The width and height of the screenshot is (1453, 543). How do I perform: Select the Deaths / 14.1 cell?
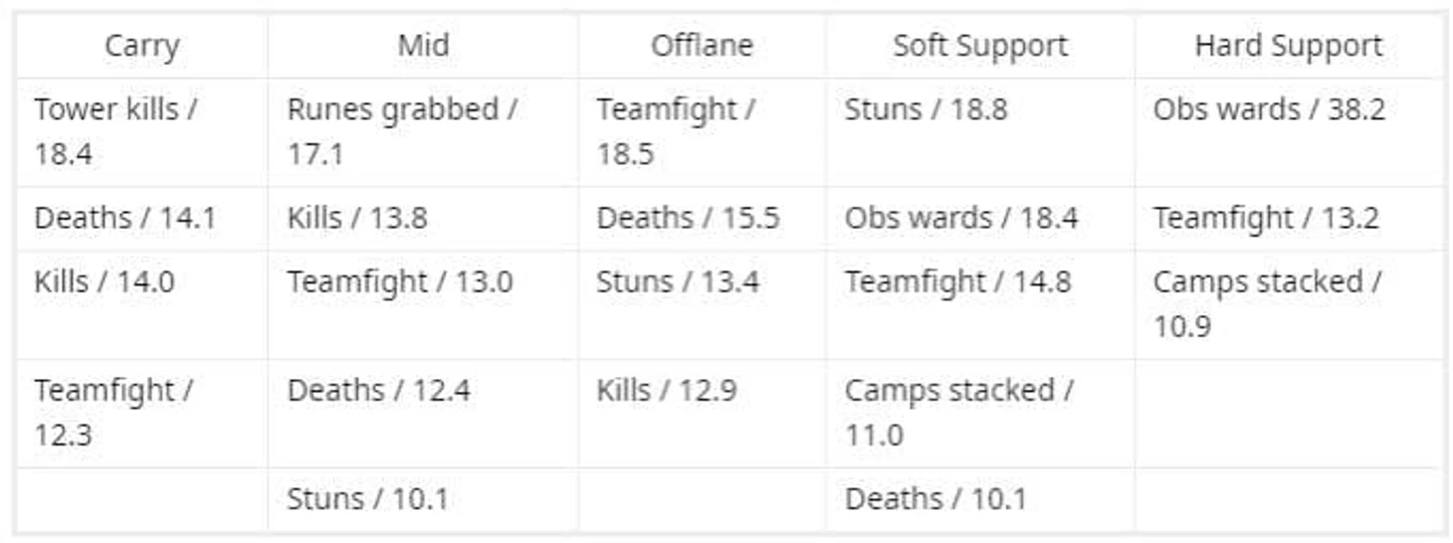click(x=124, y=219)
